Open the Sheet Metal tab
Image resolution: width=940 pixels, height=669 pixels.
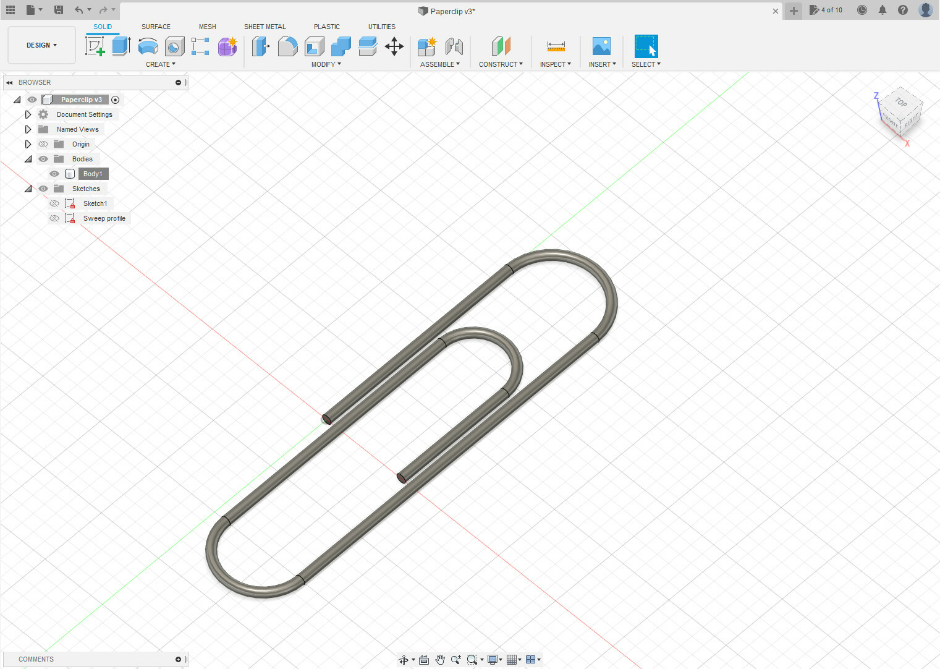[x=265, y=27]
